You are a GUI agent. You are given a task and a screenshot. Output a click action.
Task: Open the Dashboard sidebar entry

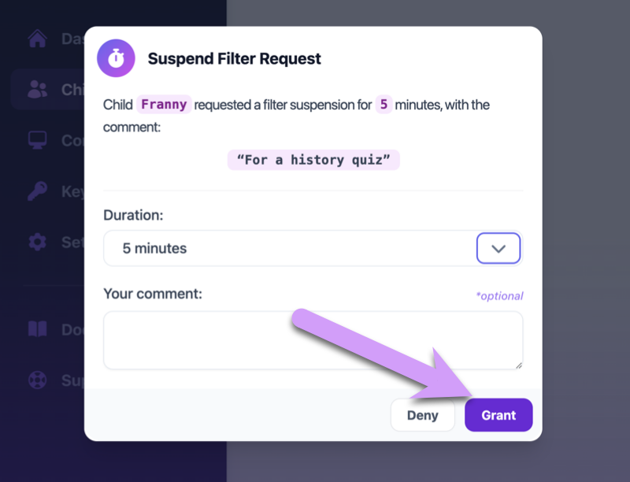(x=47, y=38)
